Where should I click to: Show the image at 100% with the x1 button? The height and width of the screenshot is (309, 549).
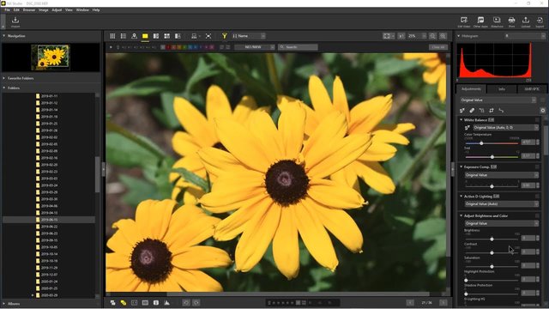click(401, 36)
